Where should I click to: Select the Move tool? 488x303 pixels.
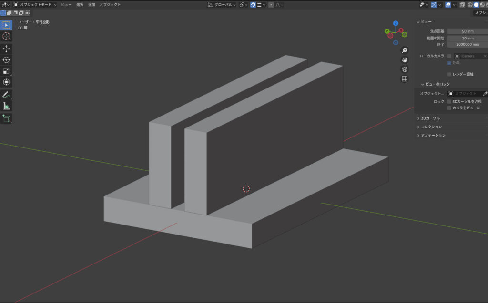(x=6, y=48)
